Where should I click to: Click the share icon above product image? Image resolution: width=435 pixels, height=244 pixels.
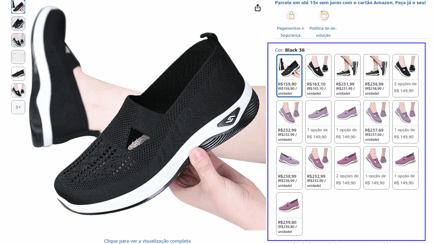click(257, 8)
